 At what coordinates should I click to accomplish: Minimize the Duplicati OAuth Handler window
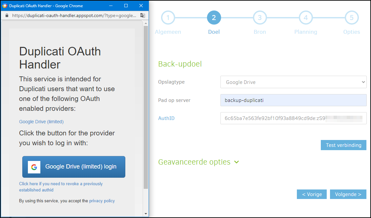point(111,6)
